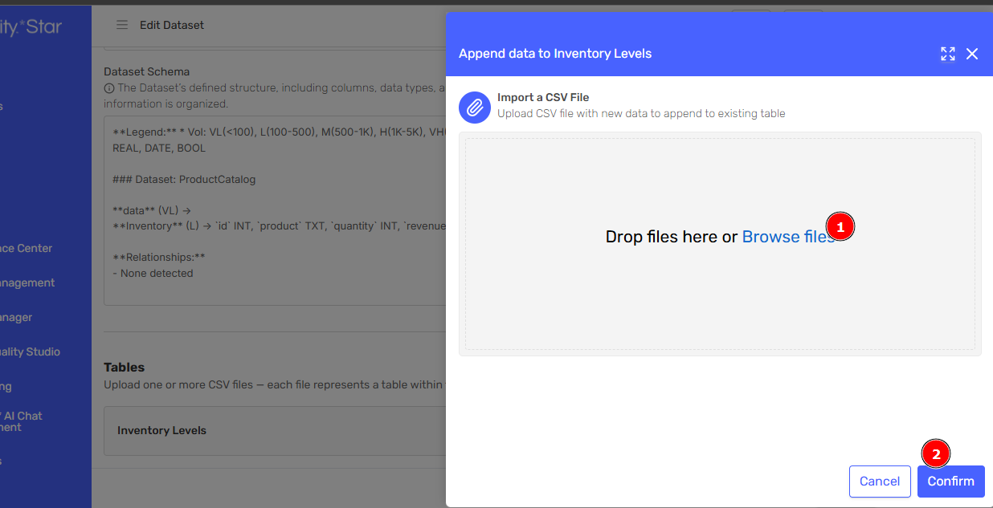Close the Append data dialog with the X
Image resolution: width=993 pixels, height=508 pixels.
pos(972,53)
